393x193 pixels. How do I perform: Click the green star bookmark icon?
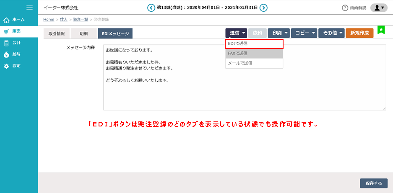click(x=381, y=30)
